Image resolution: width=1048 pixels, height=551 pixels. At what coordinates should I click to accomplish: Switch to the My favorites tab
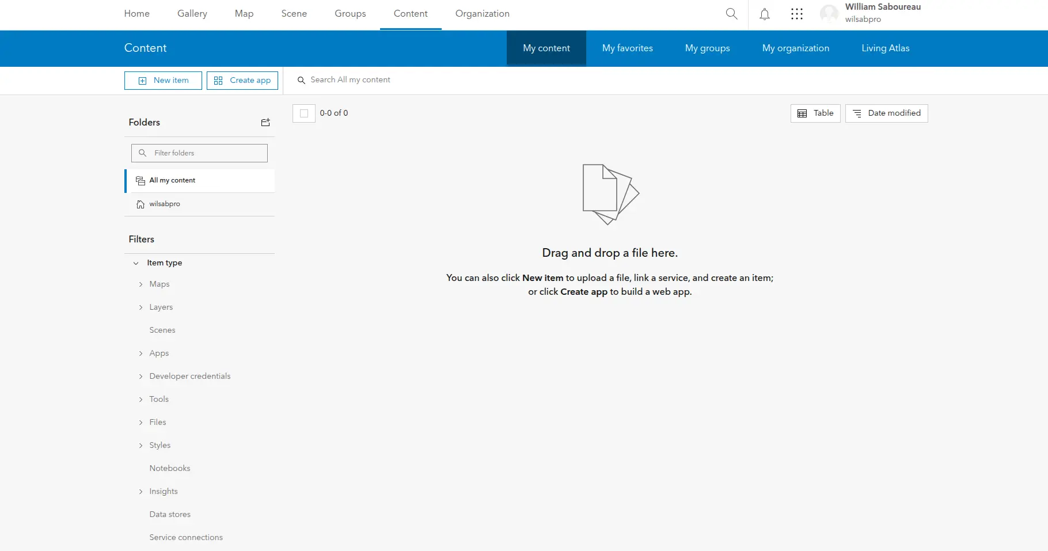[x=627, y=48]
